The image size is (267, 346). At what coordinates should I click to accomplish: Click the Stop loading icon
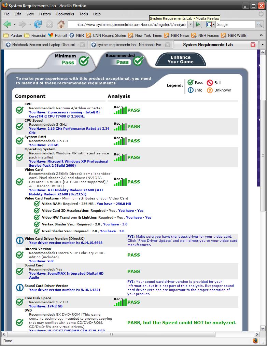click(50, 24)
